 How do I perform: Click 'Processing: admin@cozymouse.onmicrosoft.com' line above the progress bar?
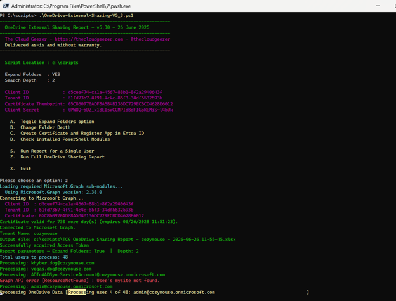tap(56, 286)
